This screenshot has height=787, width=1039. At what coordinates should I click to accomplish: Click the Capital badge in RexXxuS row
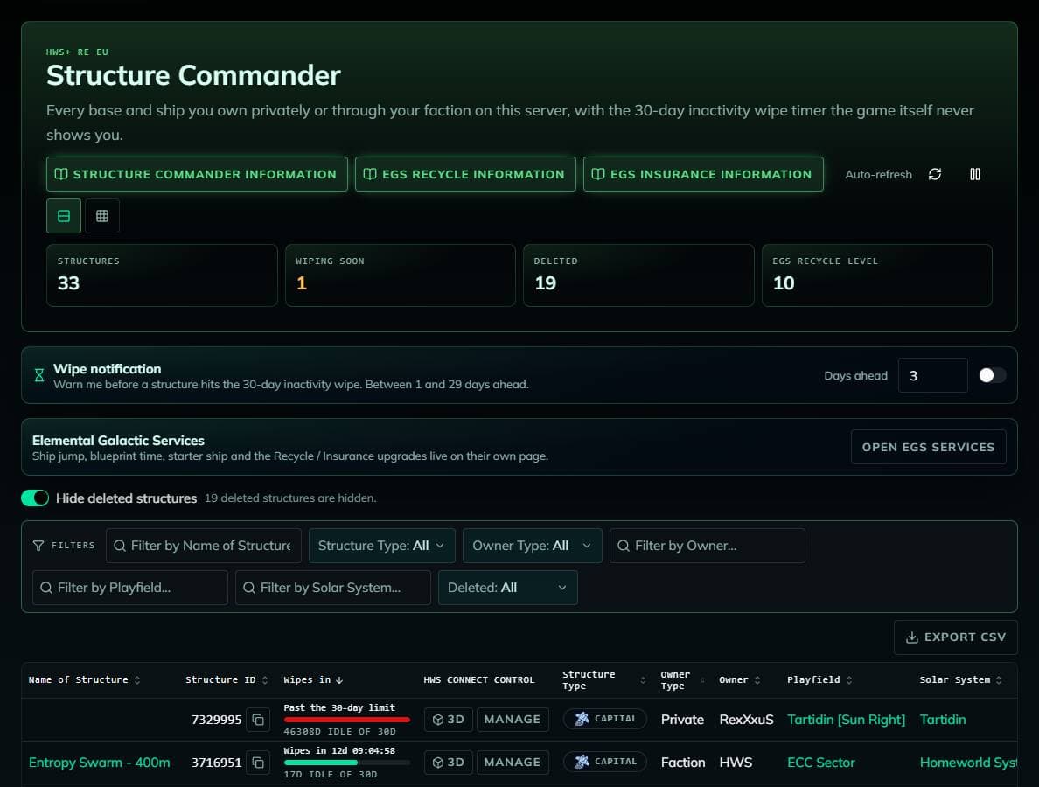(x=605, y=719)
